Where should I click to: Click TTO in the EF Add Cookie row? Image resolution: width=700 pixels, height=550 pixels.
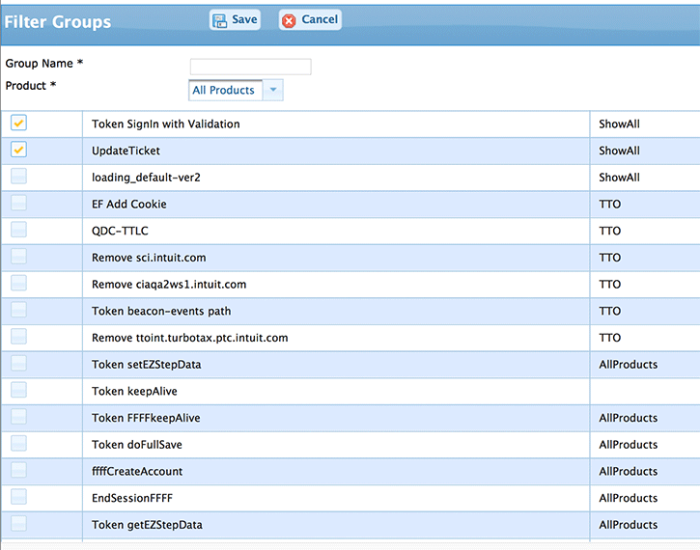[x=610, y=205]
